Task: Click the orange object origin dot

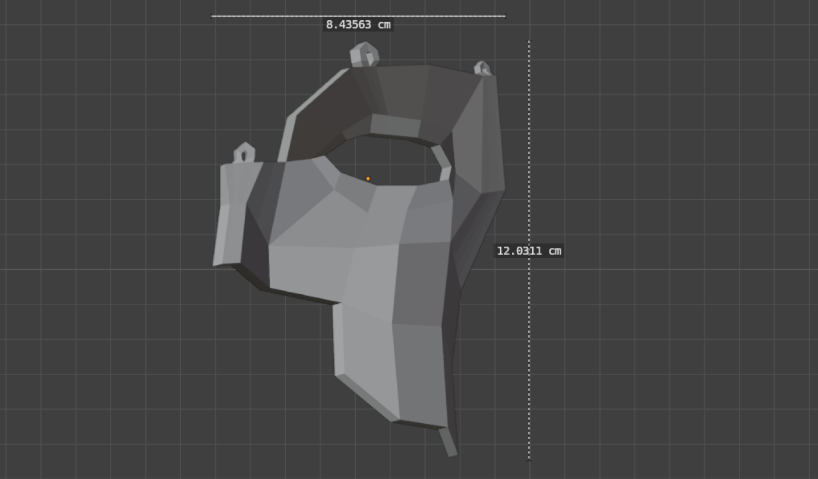Action: point(368,178)
